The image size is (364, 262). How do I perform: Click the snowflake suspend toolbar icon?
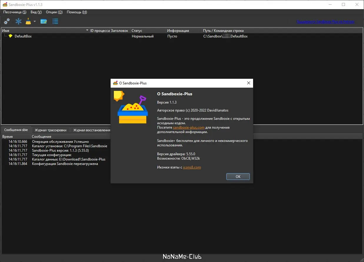19,21
